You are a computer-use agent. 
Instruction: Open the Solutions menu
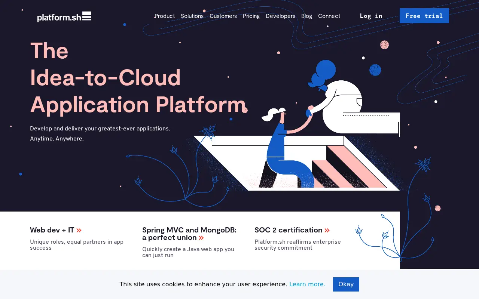(192, 16)
